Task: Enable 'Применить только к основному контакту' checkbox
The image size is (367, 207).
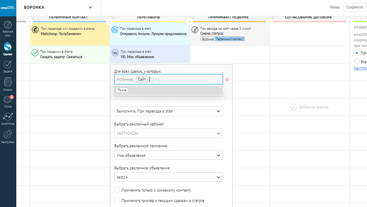Action: [x=117, y=190]
